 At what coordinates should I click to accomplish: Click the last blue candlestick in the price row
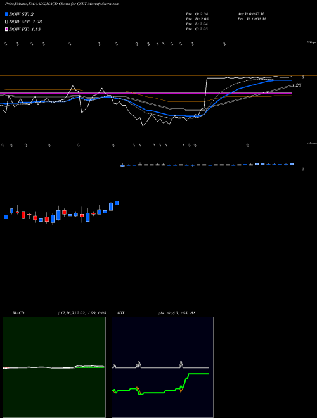(292, 164)
